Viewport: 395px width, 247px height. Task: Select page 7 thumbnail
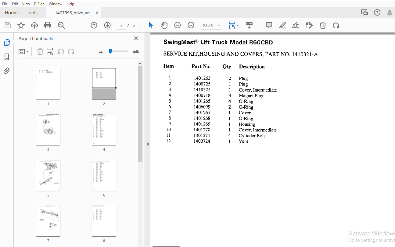coord(48,221)
